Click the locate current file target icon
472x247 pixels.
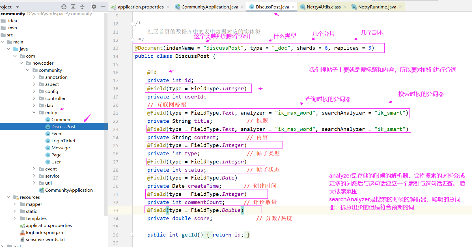(x=64, y=7)
